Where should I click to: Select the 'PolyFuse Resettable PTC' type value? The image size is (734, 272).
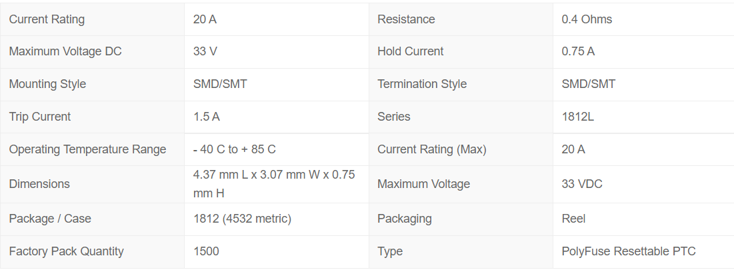pyautogui.click(x=629, y=251)
